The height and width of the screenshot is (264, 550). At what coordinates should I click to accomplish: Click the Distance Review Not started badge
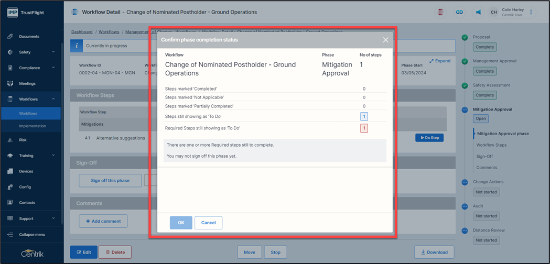(486, 240)
